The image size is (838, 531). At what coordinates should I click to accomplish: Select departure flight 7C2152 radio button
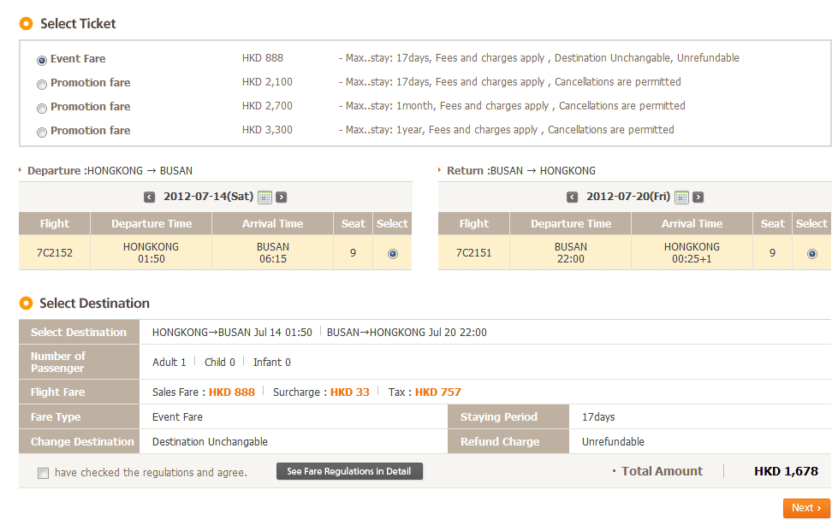point(393,253)
